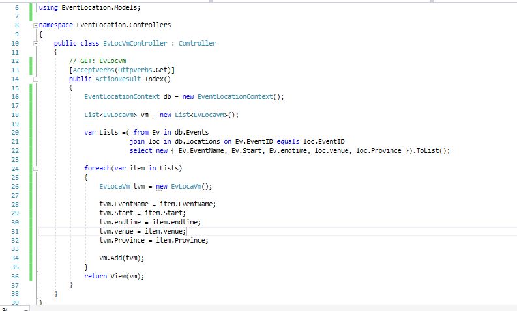Click 'new List<EvLocaVm>()' on line 18
Screen dimensions: 517x311
point(199,115)
